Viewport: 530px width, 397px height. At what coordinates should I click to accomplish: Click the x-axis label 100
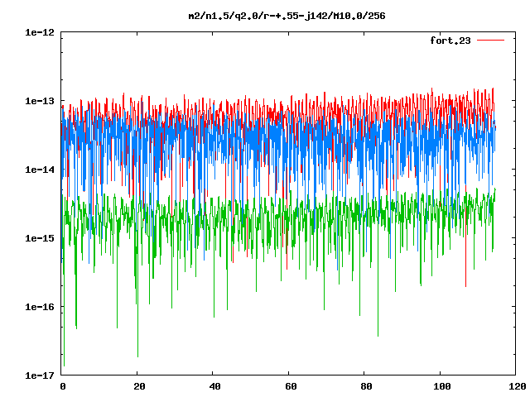[441, 386]
